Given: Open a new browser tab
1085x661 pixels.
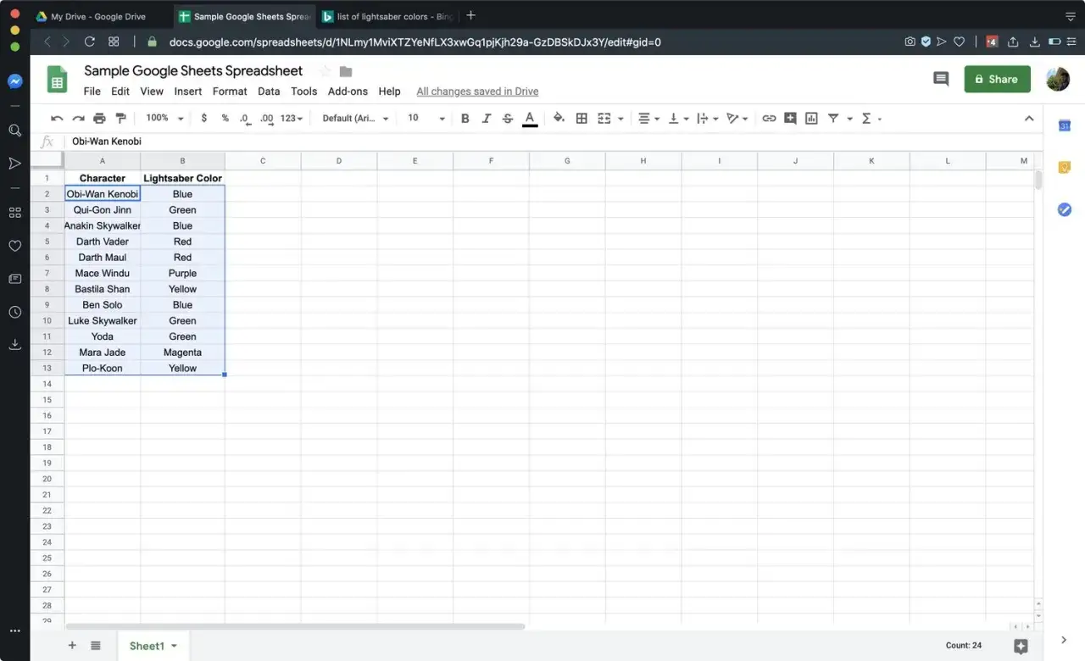Looking at the screenshot, I should pyautogui.click(x=471, y=15).
